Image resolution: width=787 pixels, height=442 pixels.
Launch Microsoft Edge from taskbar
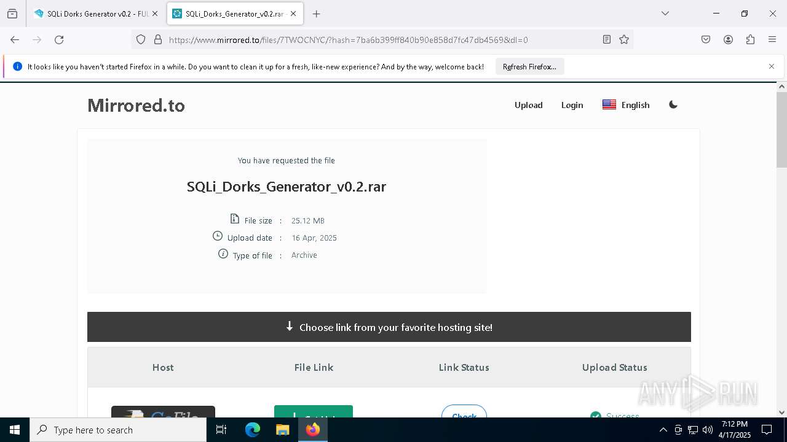(253, 430)
